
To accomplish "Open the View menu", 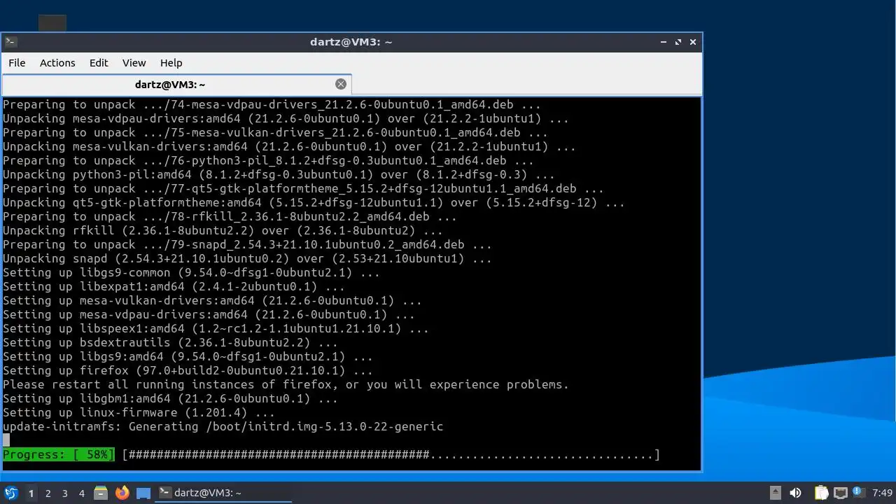I will click(x=134, y=63).
